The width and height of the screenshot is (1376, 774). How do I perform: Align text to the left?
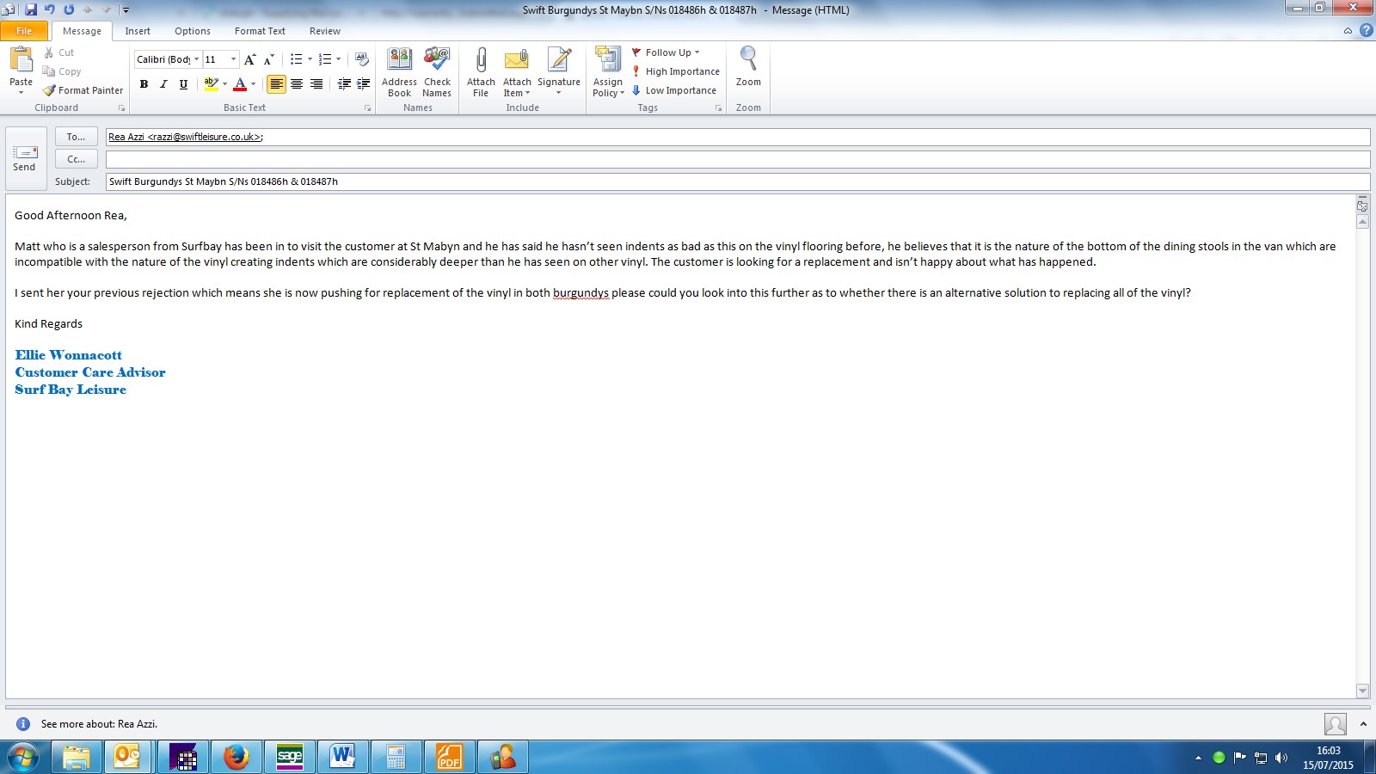tap(276, 84)
